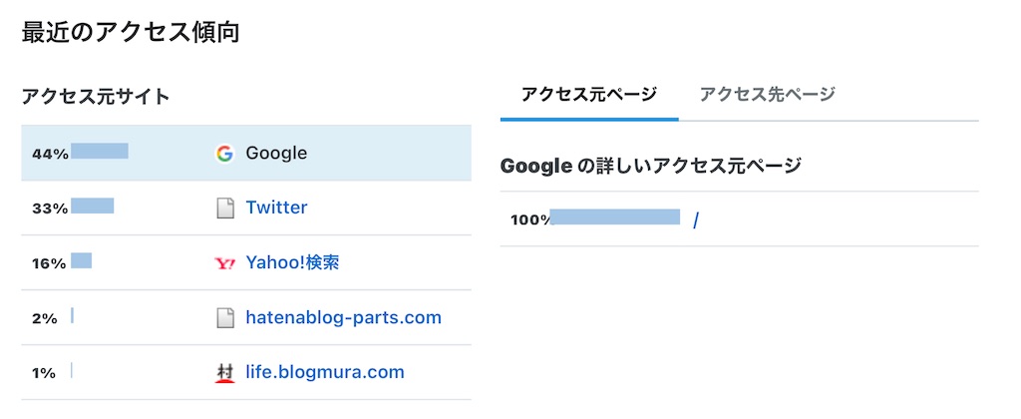Screen dimensions: 1021x419
Task: Click the 100% source page bar
Action: [x=615, y=217]
